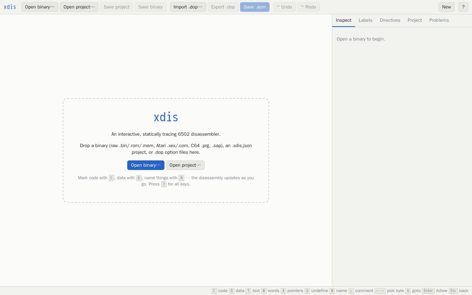Click the U undefine shortcut in status bar
472x295 pixels.
point(316,291)
